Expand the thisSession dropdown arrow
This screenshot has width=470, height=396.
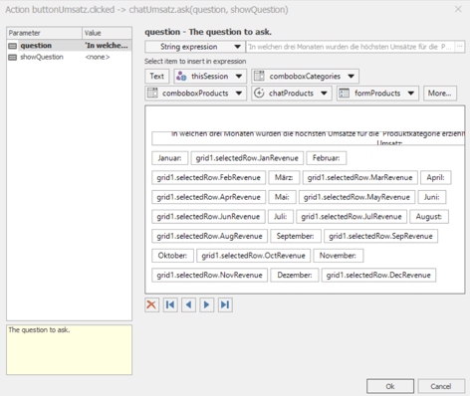[239, 77]
